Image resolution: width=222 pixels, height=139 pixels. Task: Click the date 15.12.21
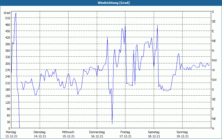pyautogui.click(x=69, y=136)
